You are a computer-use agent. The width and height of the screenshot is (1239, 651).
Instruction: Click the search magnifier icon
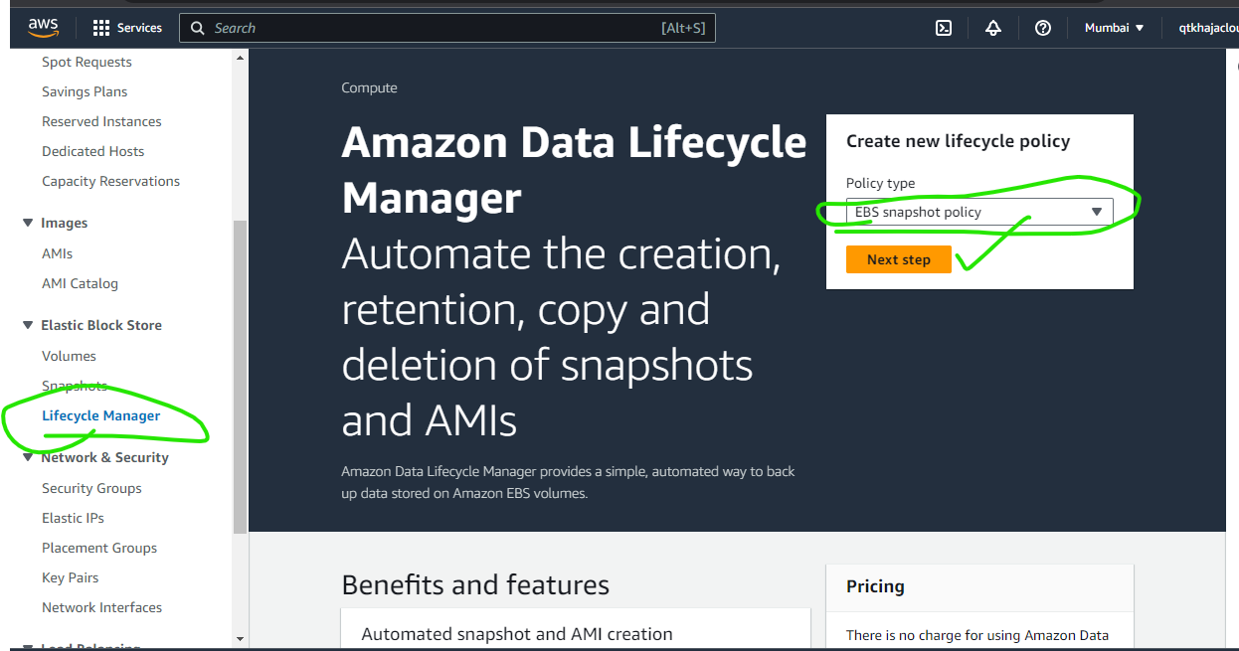click(198, 28)
